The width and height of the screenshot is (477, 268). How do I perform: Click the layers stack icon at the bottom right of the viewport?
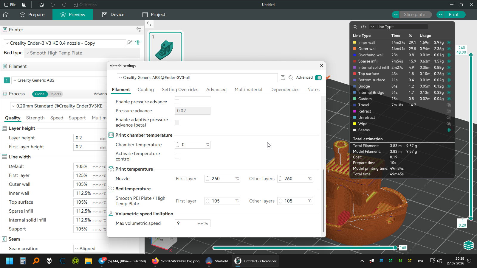click(x=469, y=245)
